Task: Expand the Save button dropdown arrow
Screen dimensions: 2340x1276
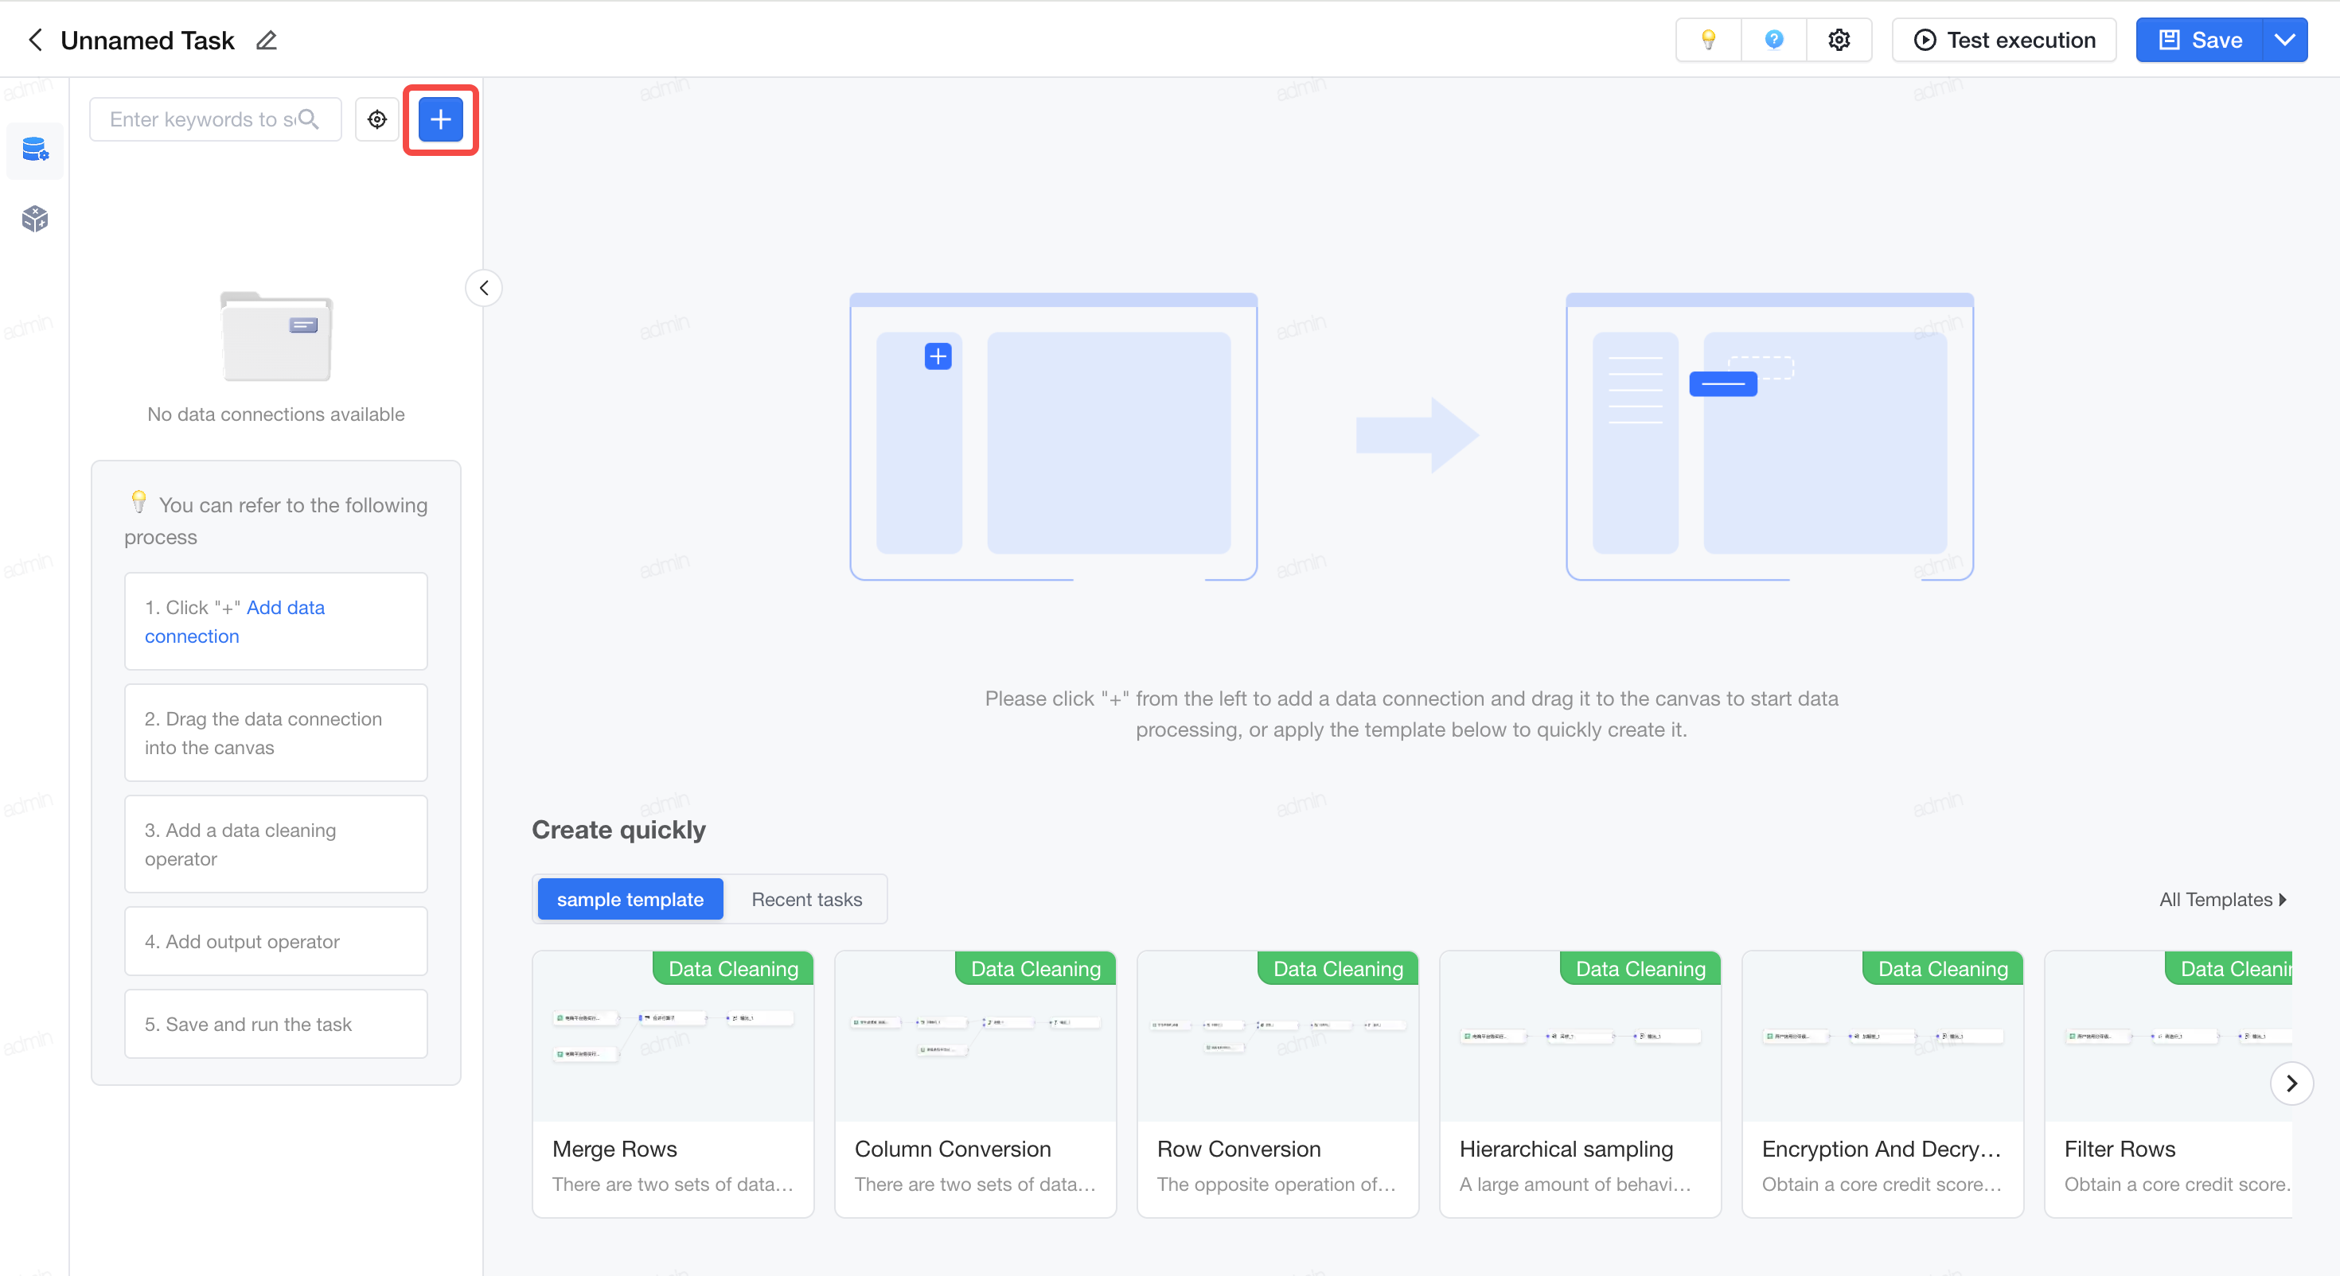Action: pyautogui.click(x=2284, y=40)
